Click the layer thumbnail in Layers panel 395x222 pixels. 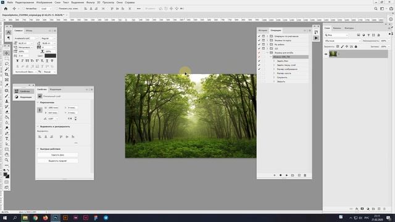(x=333, y=54)
